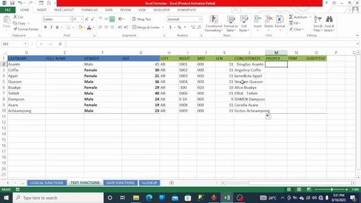Open the LOGICAL FUNCTIONS sheet tab

coord(47,183)
